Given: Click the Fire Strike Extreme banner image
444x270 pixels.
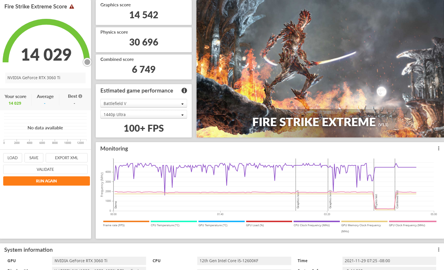Looking at the screenshot, I should [x=320, y=69].
